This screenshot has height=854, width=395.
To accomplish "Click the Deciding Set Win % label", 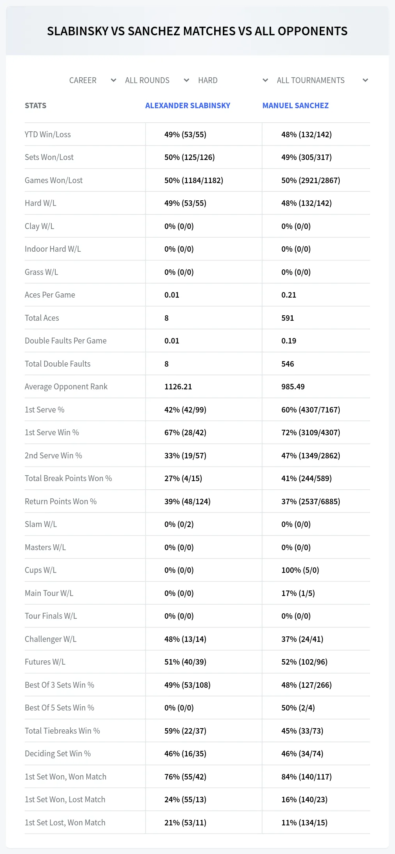I will pos(58,754).
